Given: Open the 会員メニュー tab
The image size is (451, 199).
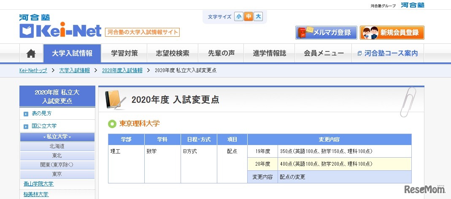Looking at the screenshot, I should pyautogui.click(x=324, y=54).
